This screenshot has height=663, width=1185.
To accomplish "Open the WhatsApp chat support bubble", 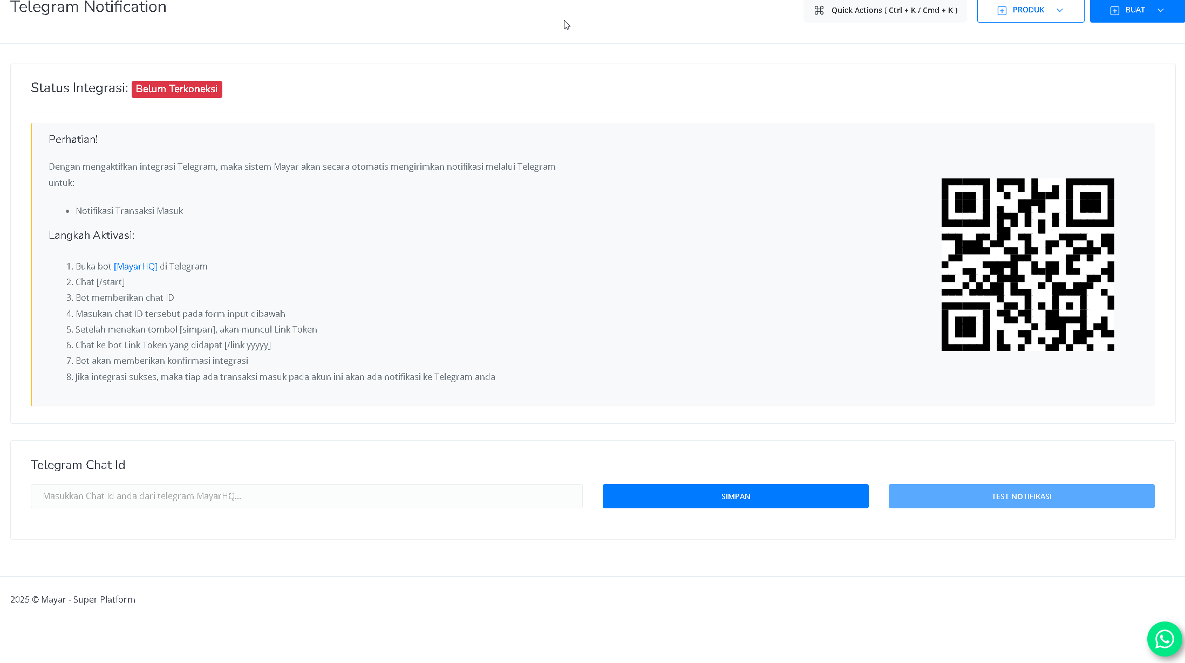I will click(x=1164, y=639).
